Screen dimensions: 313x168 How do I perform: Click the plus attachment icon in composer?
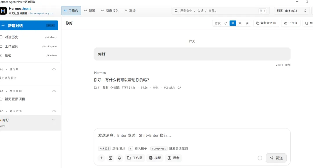101,158
